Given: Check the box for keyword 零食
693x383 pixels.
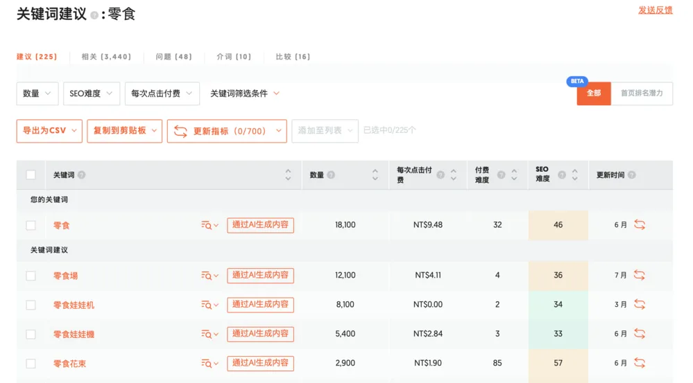Looking at the screenshot, I should [31, 226].
